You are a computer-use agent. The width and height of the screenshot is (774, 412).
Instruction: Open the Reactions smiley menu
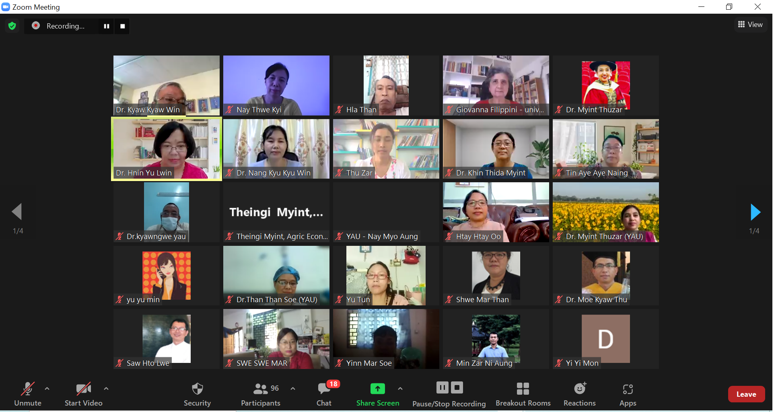coord(580,395)
